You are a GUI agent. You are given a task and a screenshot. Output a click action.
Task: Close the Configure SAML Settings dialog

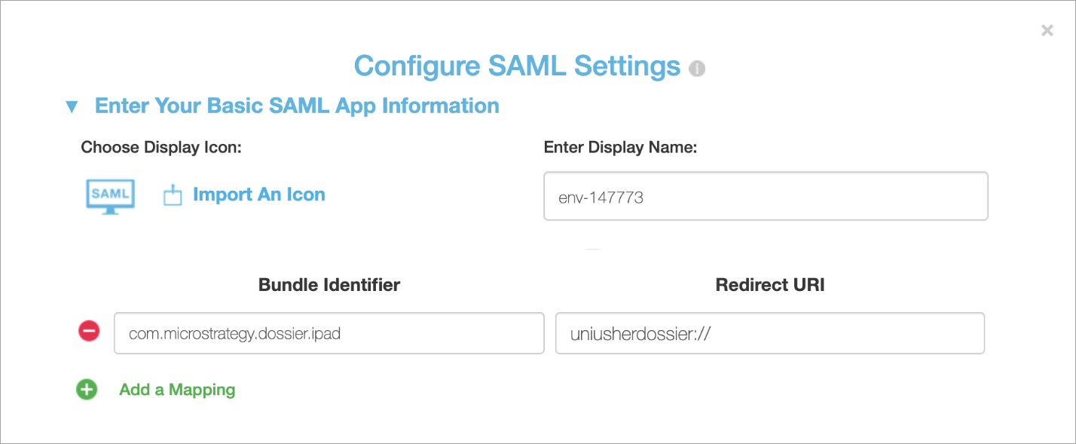click(x=1047, y=31)
